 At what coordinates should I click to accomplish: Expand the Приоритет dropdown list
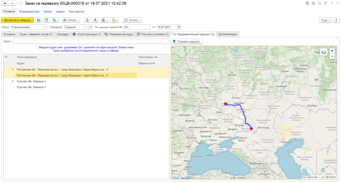click(x=86, y=27)
